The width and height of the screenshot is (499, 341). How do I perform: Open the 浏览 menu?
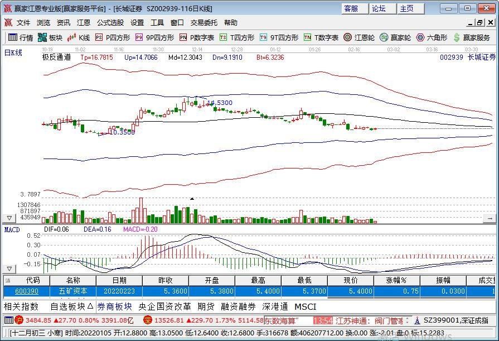(x=43, y=23)
